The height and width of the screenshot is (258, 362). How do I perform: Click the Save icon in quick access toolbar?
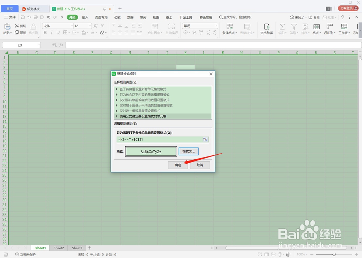point(22,17)
